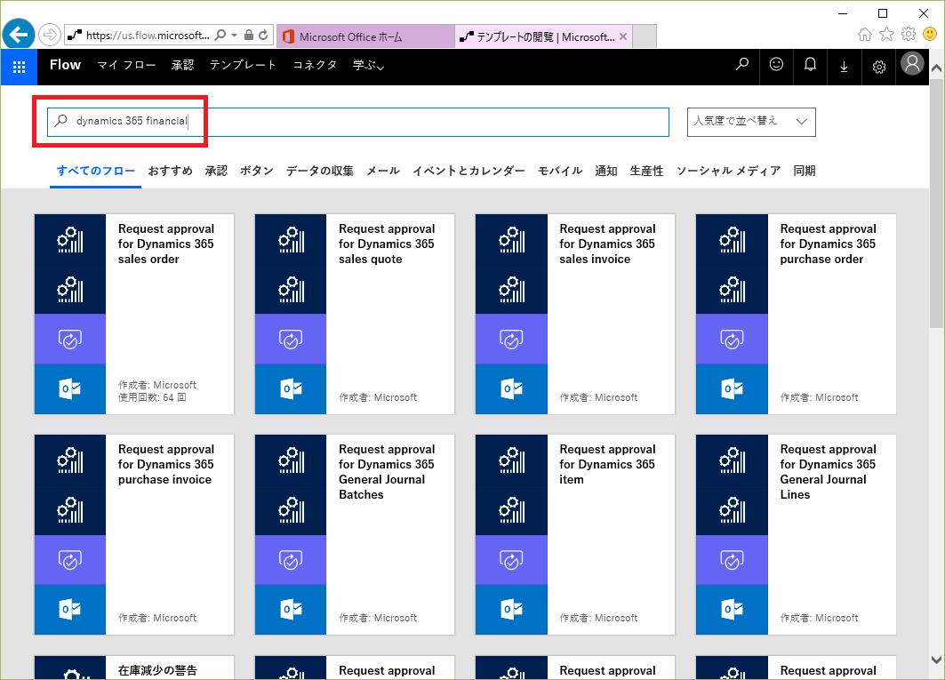The image size is (945, 680).
Task: Select the ボタン category tab
Action: point(257,171)
